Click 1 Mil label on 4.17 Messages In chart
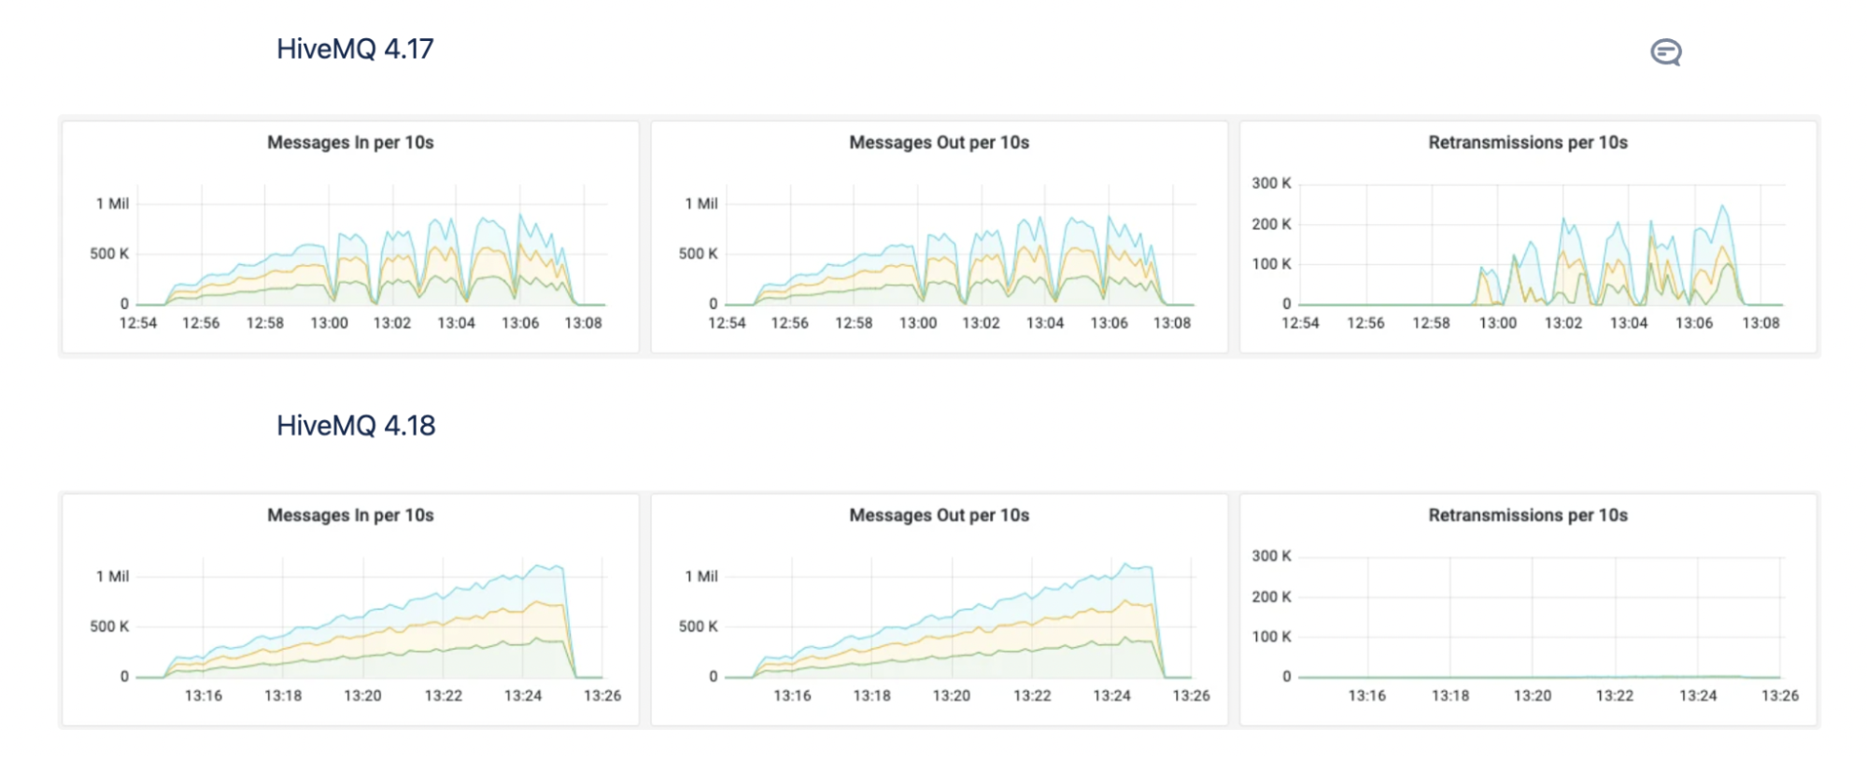This screenshot has height=758, width=1867. click(112, 204)
